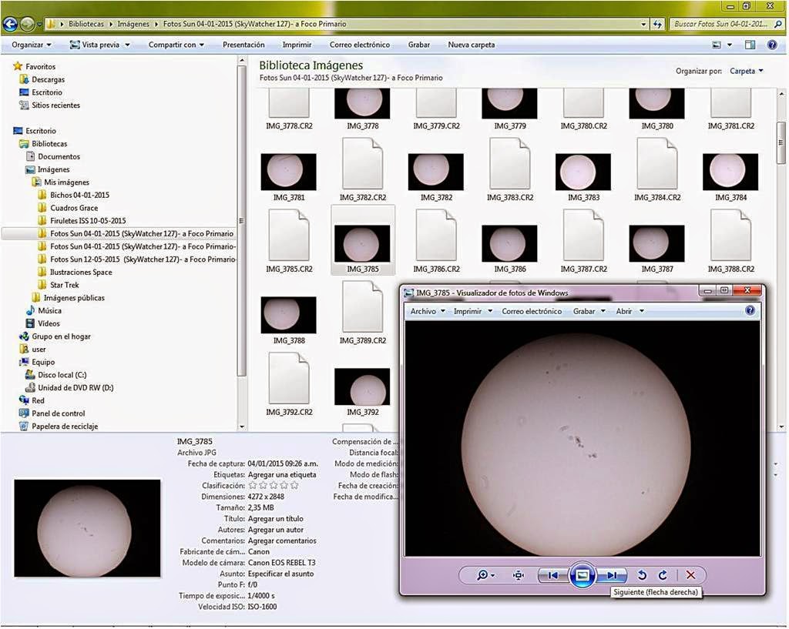
Task: Refresh the folder using the address bar refresh icon
Action: [657, 24]
